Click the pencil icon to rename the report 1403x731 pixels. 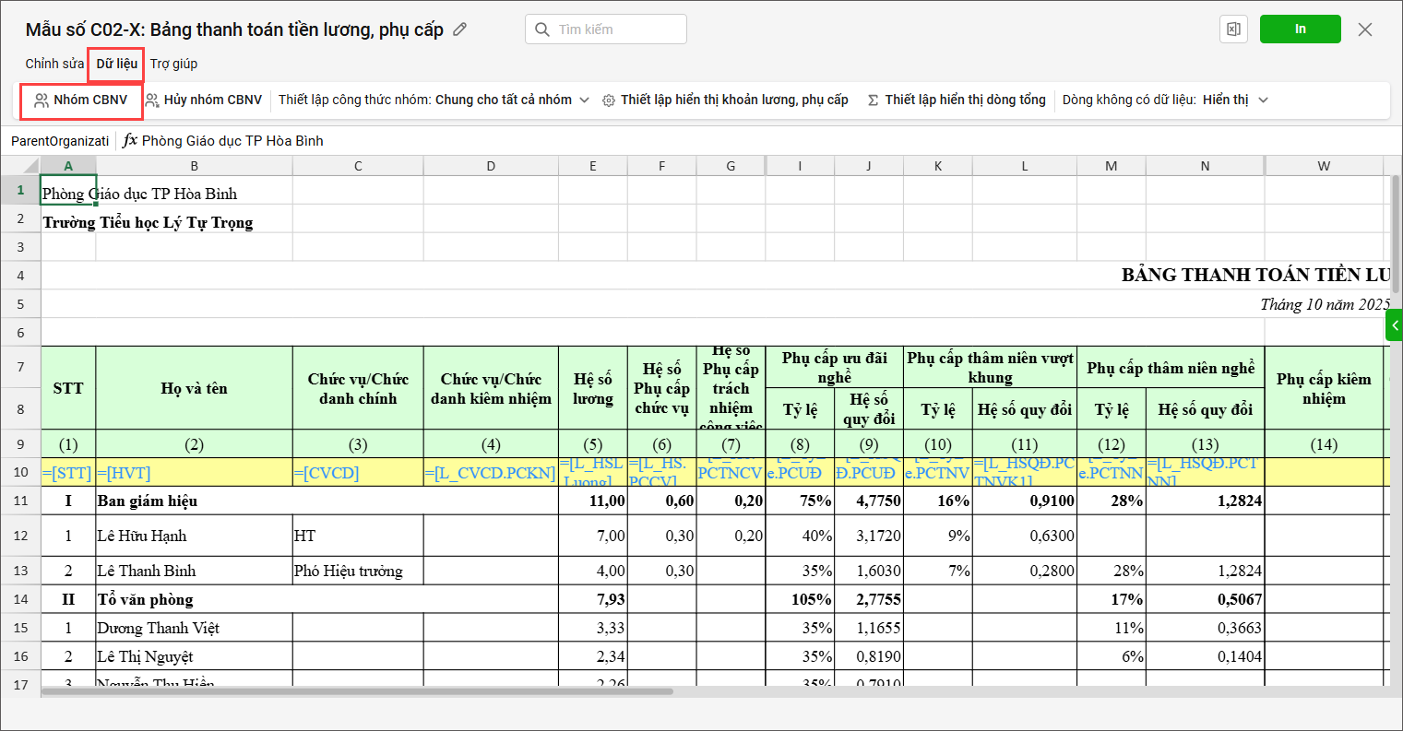[x=460, y=29]
